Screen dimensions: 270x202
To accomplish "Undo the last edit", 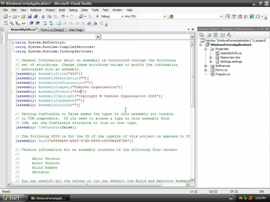I will tap(63, 16).
